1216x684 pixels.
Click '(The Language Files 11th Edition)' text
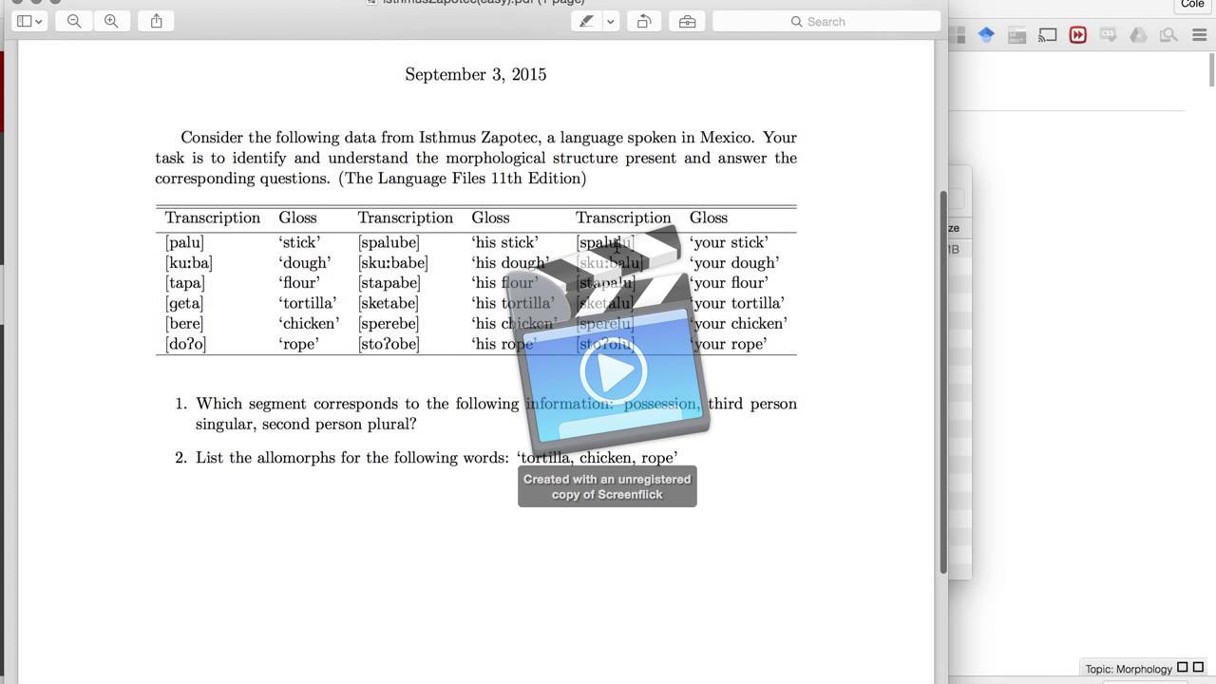tap(463, 179)
